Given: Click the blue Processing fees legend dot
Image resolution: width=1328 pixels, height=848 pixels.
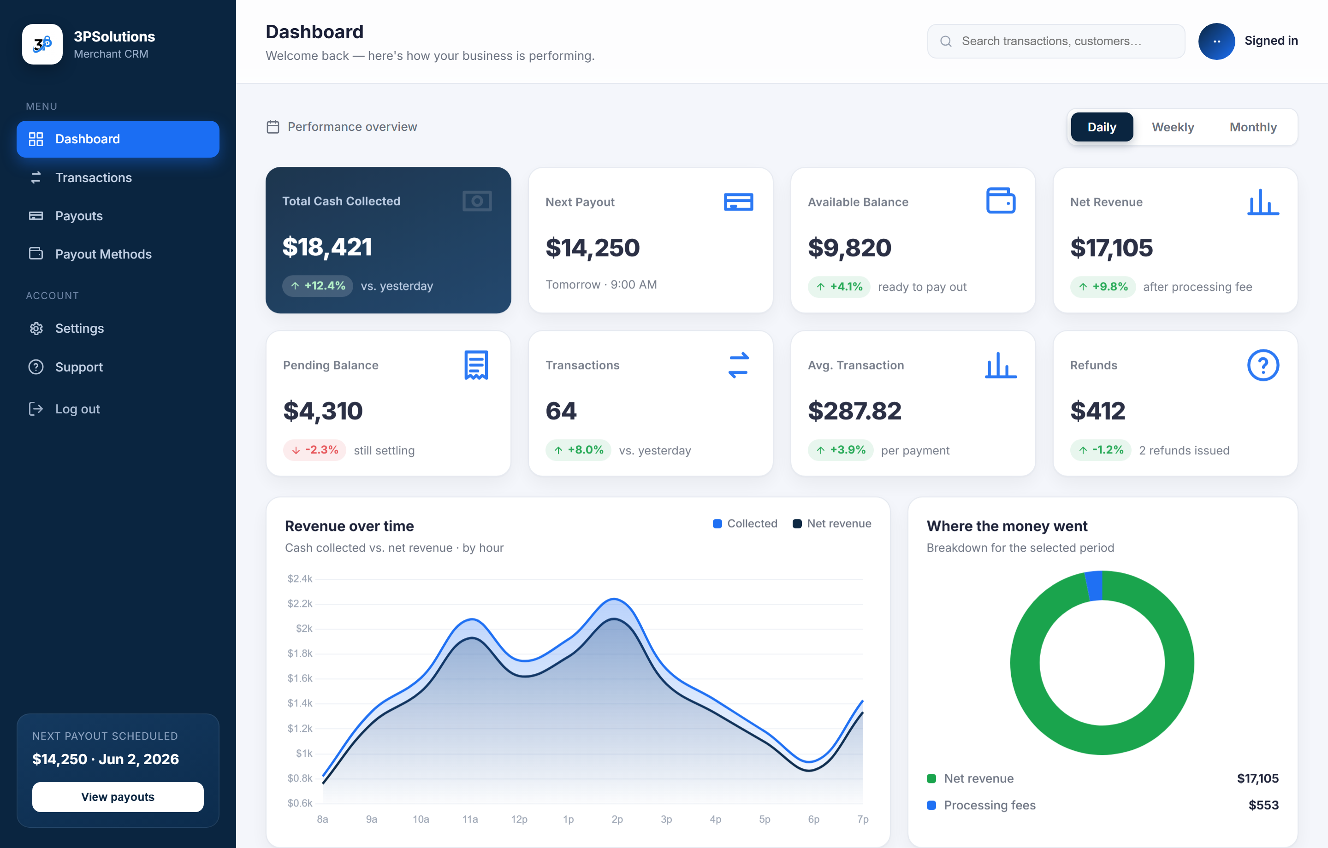Looking at the screenshot, I should coord(931,805).
